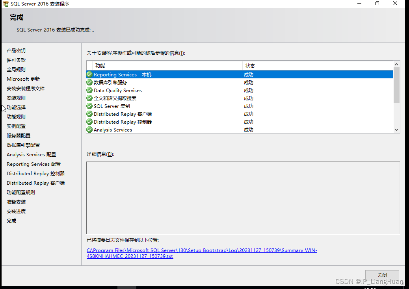The height and width of the screenshot is (289, 409).
Task: Click scroll-up arrow of feature list
Action: [x=396, y=64]
